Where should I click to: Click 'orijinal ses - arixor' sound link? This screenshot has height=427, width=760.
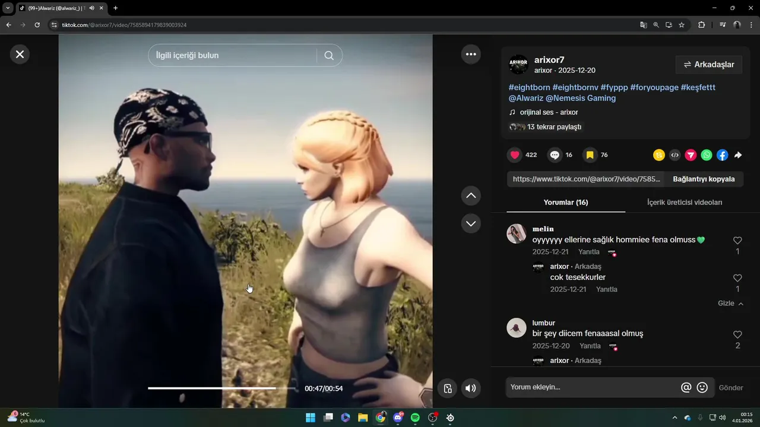549,112
